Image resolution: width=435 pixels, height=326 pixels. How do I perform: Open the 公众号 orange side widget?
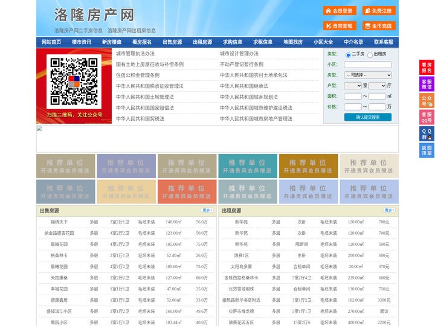[x=427, y=101]
